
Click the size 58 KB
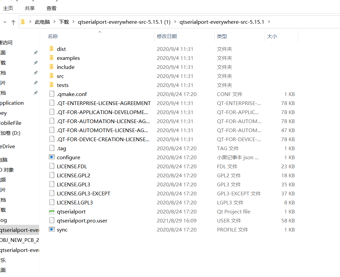(288, 220)
